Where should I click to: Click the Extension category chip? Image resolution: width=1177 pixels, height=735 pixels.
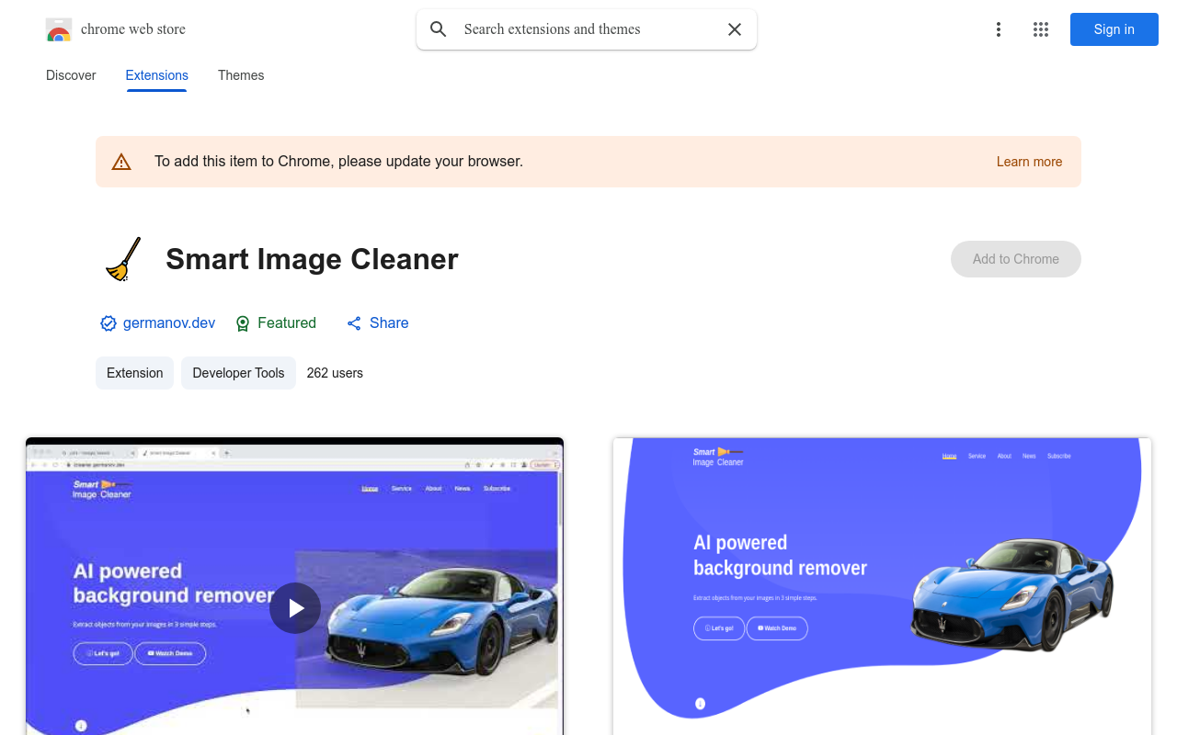click(x=134, y=373)
